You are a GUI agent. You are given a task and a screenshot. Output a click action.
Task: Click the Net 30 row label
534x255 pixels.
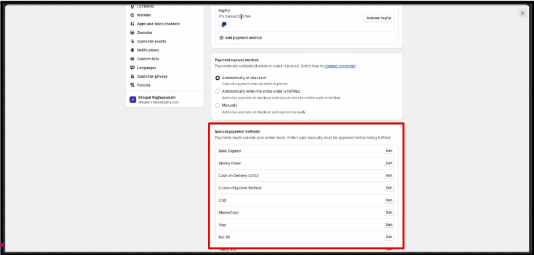click(x=224, y=237)
